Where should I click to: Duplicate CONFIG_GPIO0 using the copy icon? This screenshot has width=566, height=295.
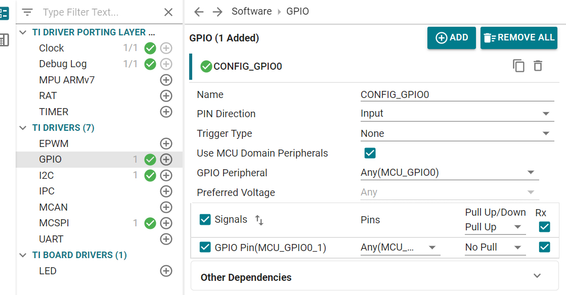point(518,66)
